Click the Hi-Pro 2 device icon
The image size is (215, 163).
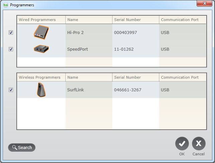(x=41, y=32)
